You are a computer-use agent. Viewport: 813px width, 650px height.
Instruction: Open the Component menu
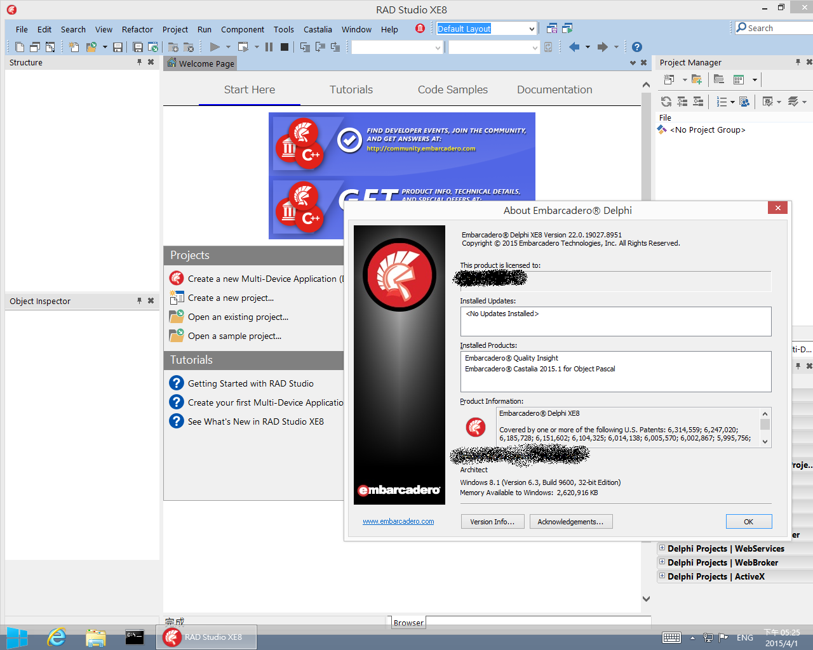(x=243, y=29)
